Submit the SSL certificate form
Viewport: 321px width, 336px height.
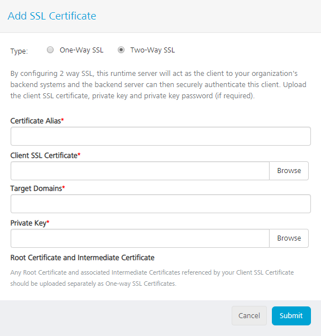click(x=291, y=316)
